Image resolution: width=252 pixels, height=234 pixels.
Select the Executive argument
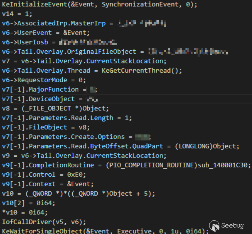click(134, 231)
